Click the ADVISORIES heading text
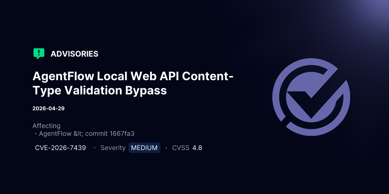This screenshot has height=194, width=389. click(x=75, y=54)
